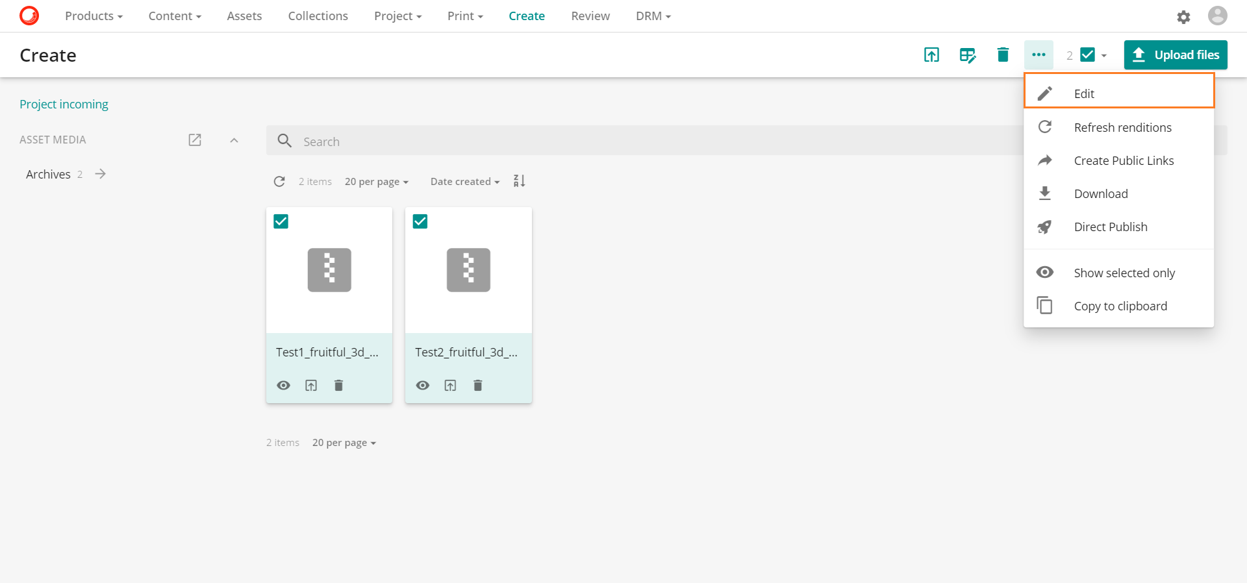Click the Upload files button

pyautogui.click(x=1175, y=55)
